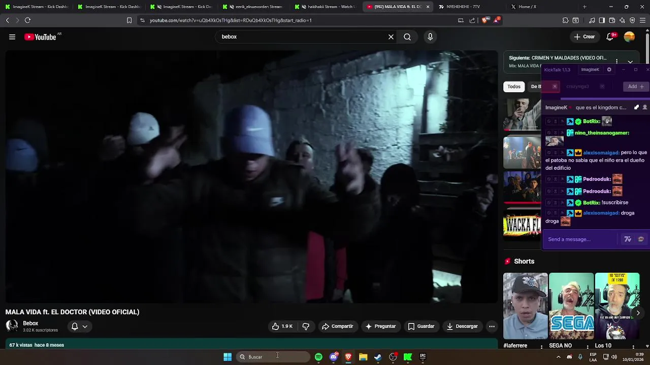Click username nino_theinsanogamer in KickTalk chat

602,133
